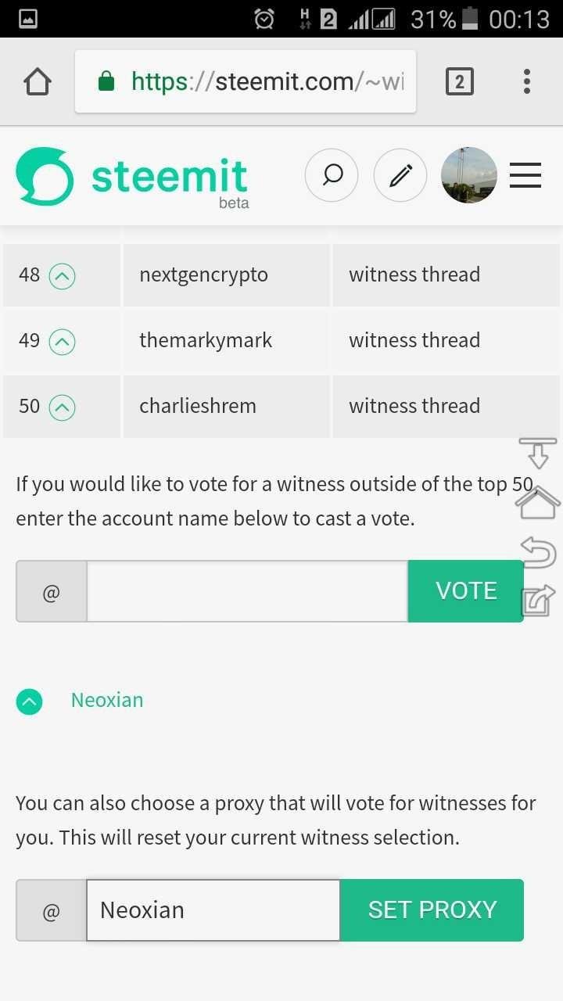Tap the browser home icon
563x1001 pixels.
click(38, 81)
